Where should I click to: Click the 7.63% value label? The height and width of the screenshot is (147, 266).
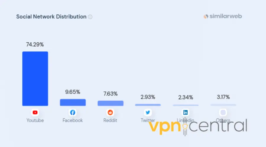(111, 94)
